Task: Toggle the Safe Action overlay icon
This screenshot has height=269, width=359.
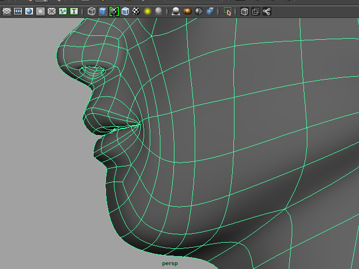Action: click(x=63, y=11)
